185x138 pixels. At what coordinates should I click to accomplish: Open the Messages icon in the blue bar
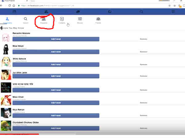click(78, 11)
